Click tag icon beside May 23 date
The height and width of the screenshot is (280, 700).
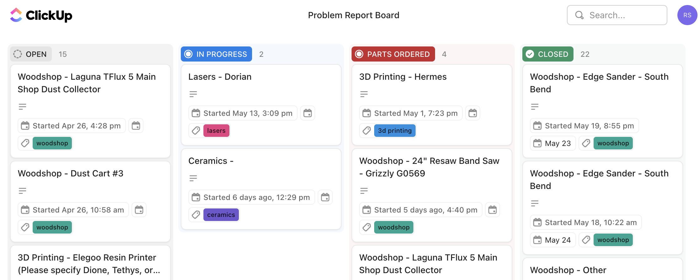pos(586,143)
